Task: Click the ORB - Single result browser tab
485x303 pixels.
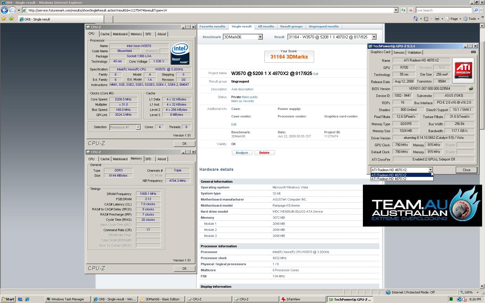Action: 61,19
